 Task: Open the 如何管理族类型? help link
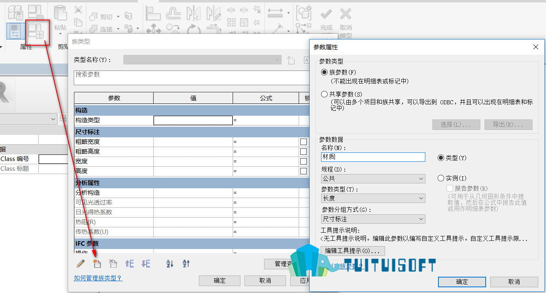click(98, 278)
